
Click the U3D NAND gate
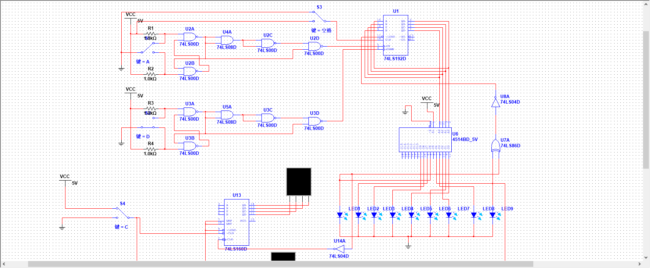pos(315,121)
